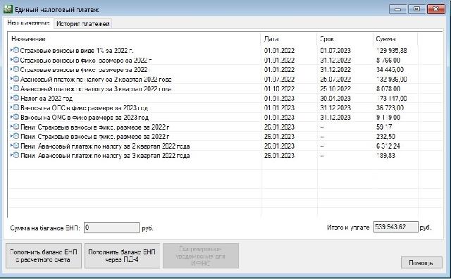Click the date '01.10.2022' cell

(x=279, y=89)
